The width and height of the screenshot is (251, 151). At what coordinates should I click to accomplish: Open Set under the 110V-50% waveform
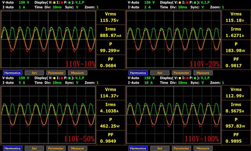[x=34, y=148]
